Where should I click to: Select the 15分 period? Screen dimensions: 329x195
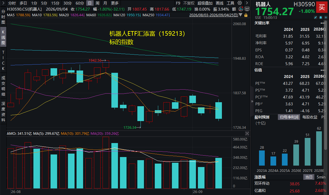(x=55, y=3)
